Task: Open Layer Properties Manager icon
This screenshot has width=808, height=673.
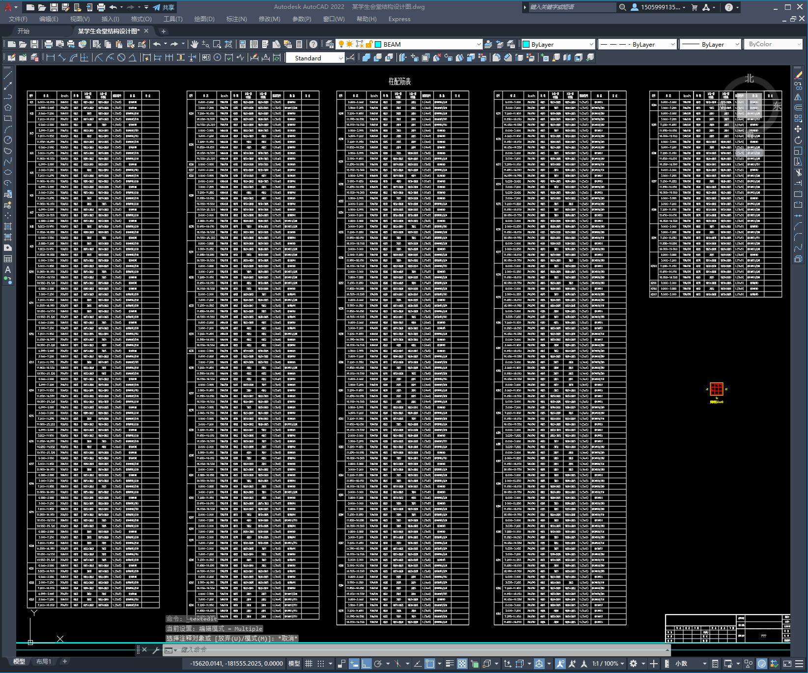Action: click(330, 44)
